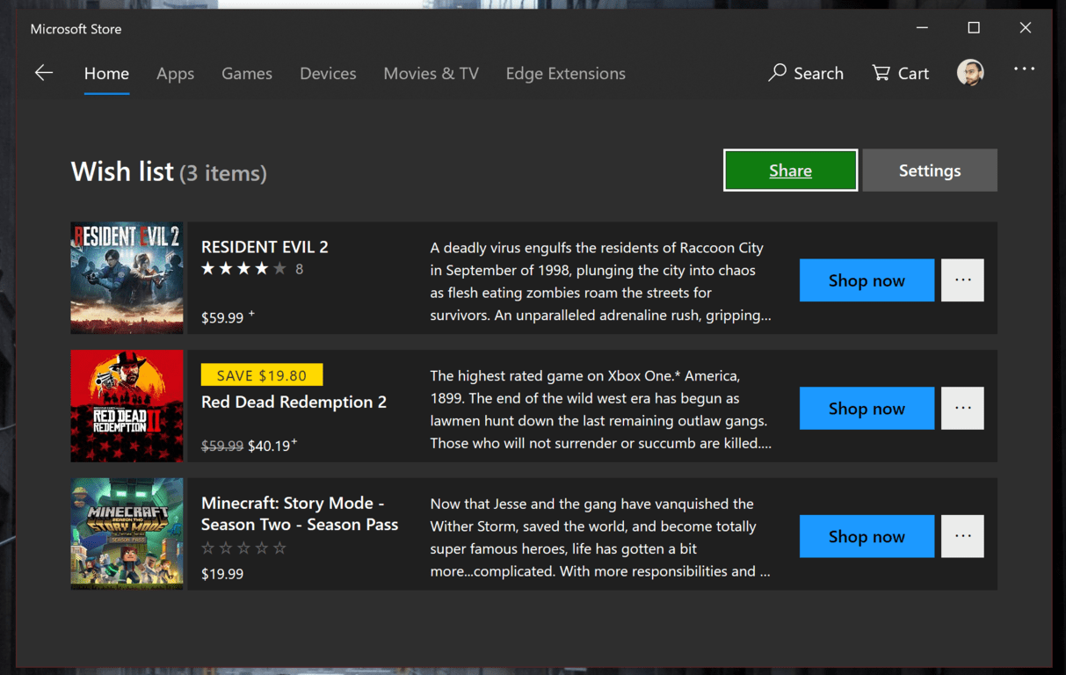Open the user profile avatar
The height and width of the screenshot is (675, 1066).
970,73
